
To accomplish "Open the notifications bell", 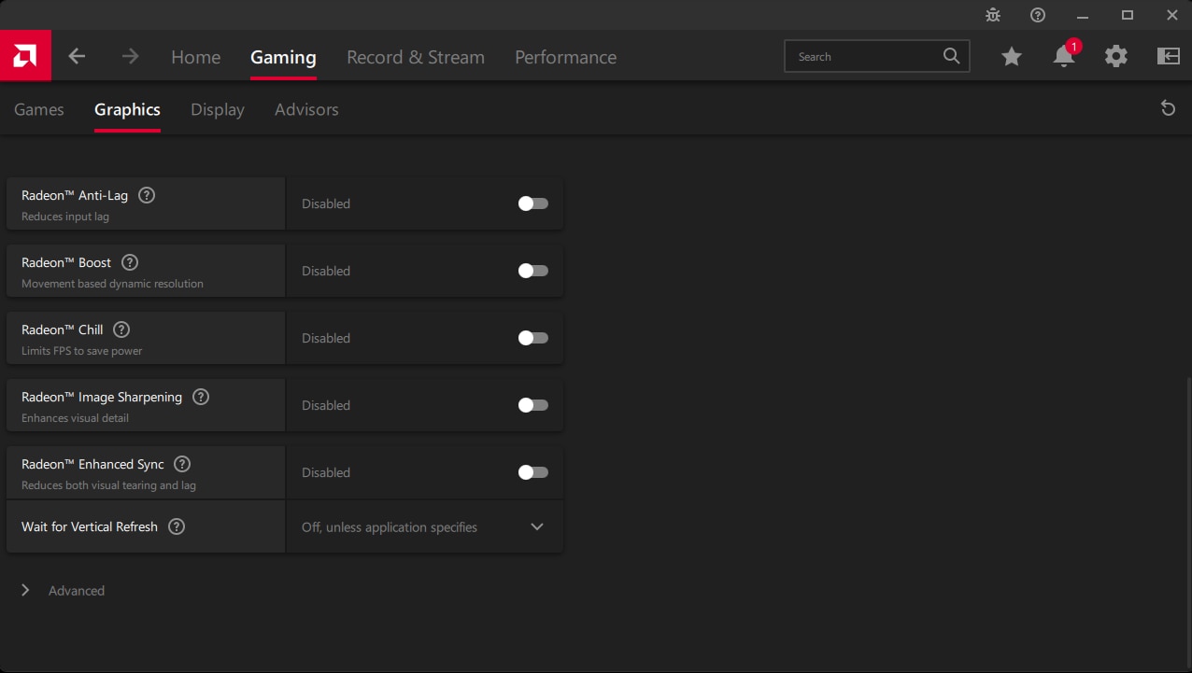I will (1064, 56).
